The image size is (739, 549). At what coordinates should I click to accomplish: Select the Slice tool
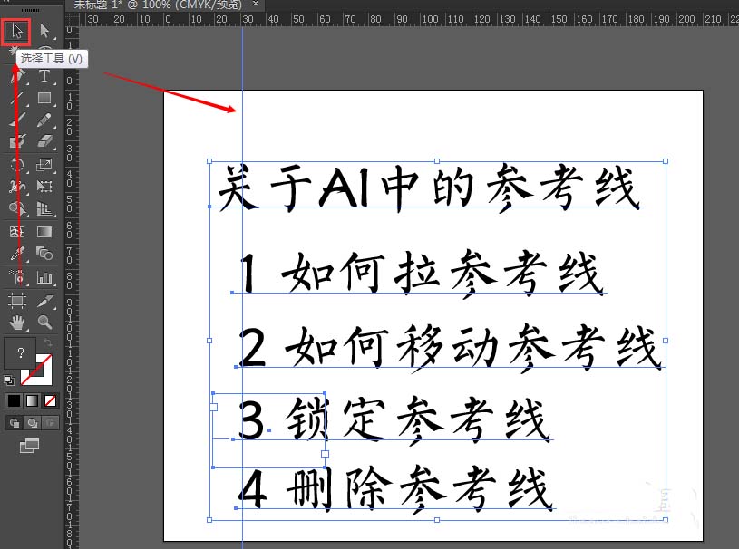pos(44,301)
